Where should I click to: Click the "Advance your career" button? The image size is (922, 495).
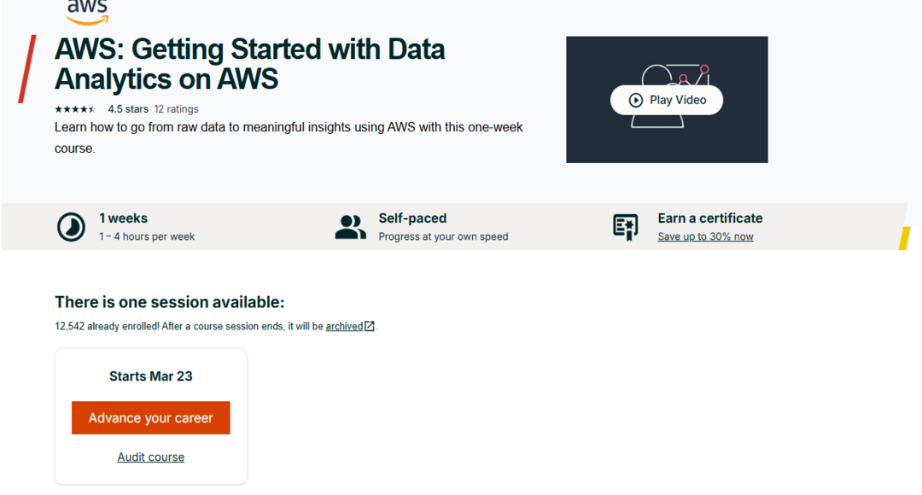151,418
